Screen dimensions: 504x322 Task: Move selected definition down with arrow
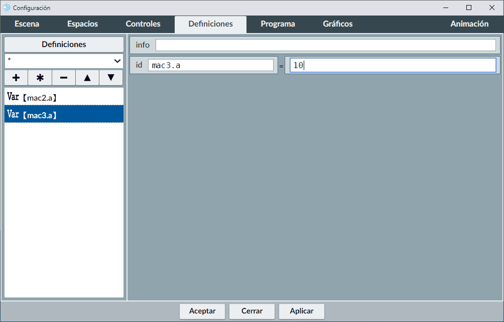111,78
